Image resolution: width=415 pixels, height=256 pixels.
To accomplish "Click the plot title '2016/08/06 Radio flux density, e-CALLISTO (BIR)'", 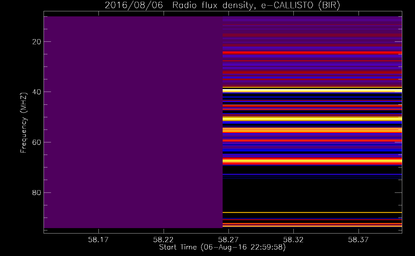I will 222,5.
